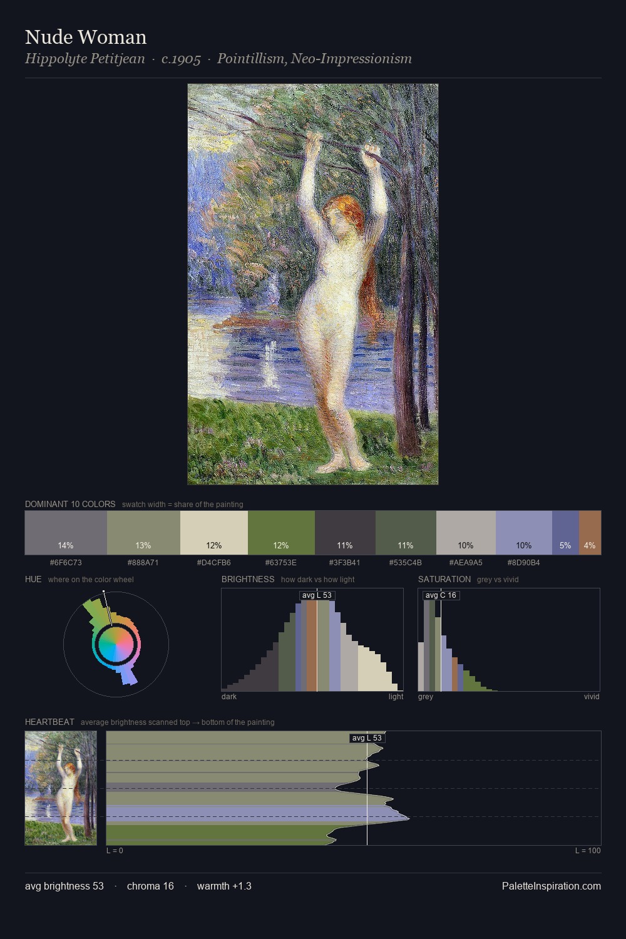626x939 pixels.
Task: Click the hue color wheel chart
Action: click(x=116, y=644)
